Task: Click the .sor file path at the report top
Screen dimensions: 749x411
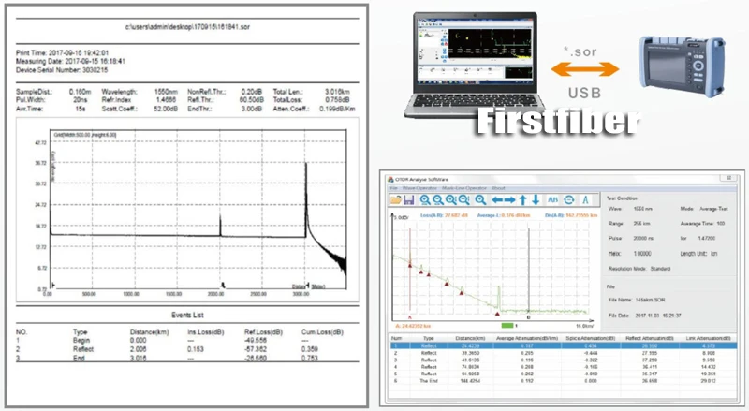Action: tap(187, 27)
